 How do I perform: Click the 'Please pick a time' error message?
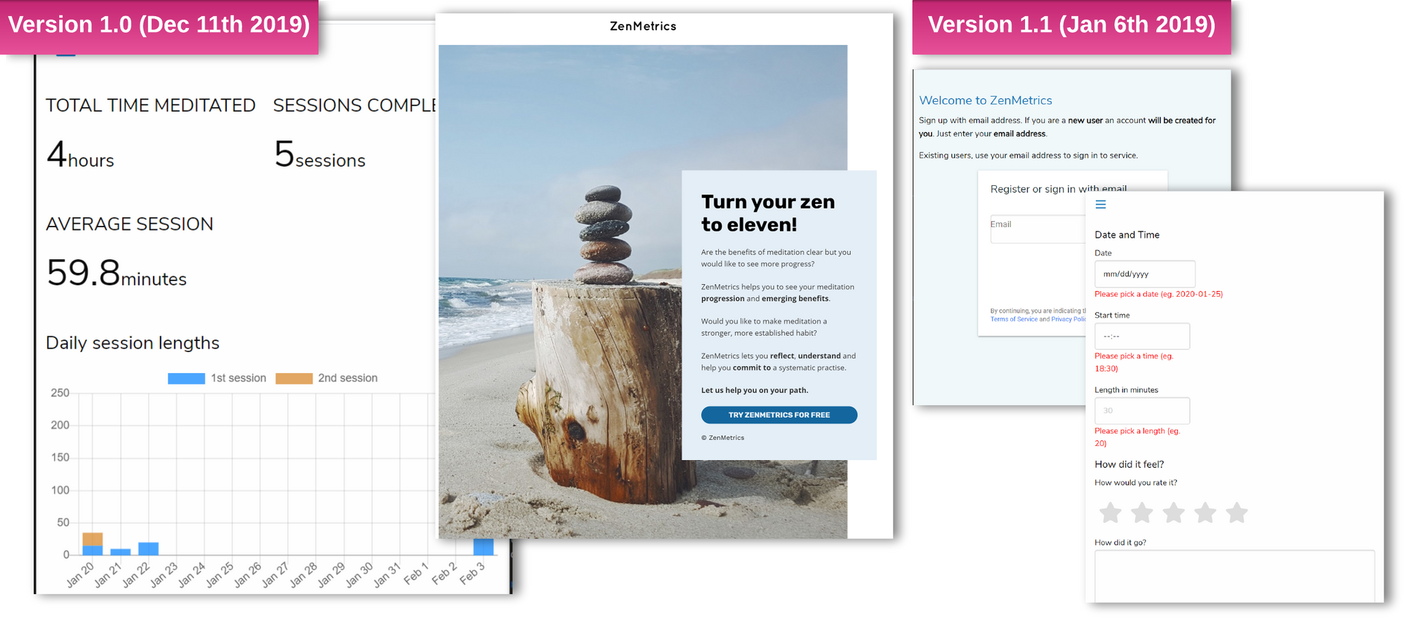tap(1134, 362)
